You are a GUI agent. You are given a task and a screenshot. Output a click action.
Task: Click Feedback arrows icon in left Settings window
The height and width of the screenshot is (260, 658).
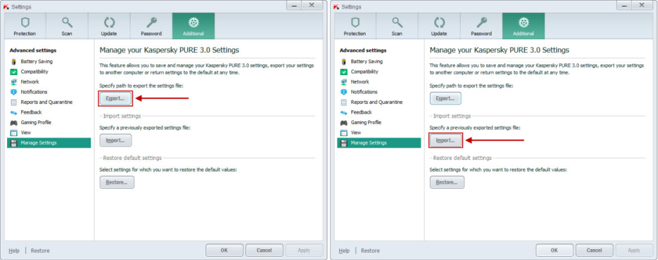coord(14,112)
